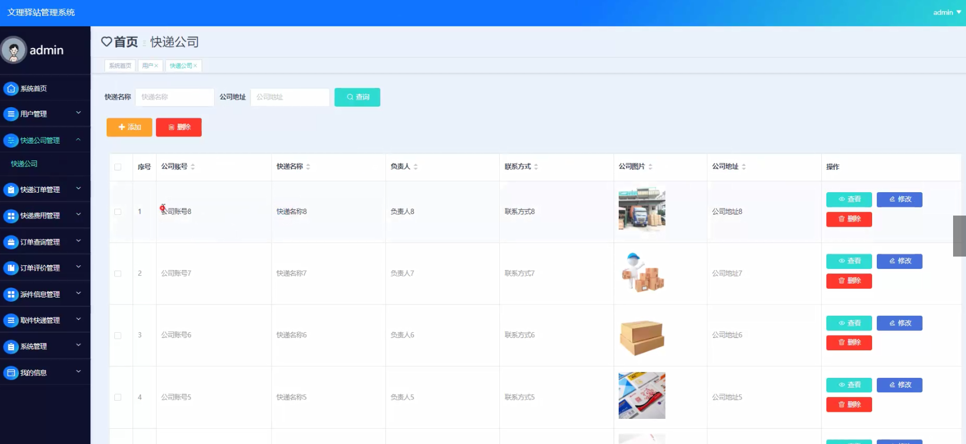This screenshot has height=444, width=966.
Task: Click the 订单评价管理 sidebar icon
Action: [x=11, y=268]
